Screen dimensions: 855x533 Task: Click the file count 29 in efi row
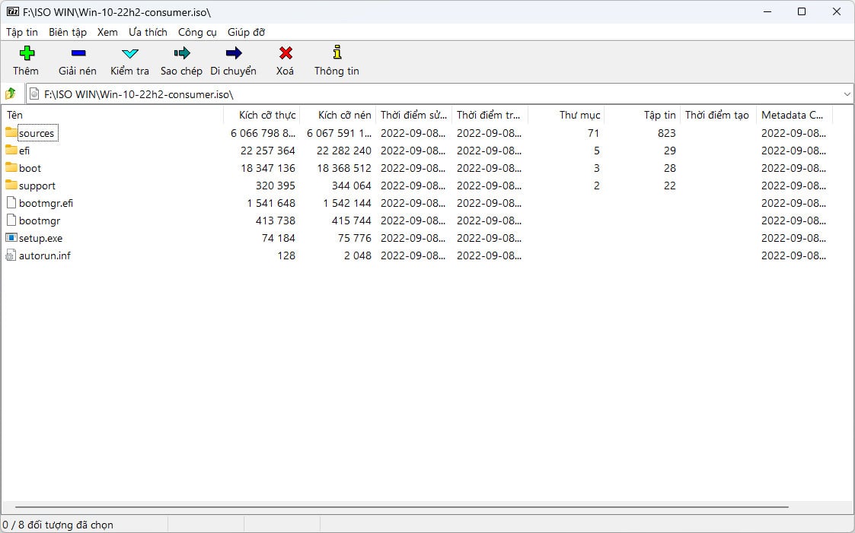coord(670,151)
